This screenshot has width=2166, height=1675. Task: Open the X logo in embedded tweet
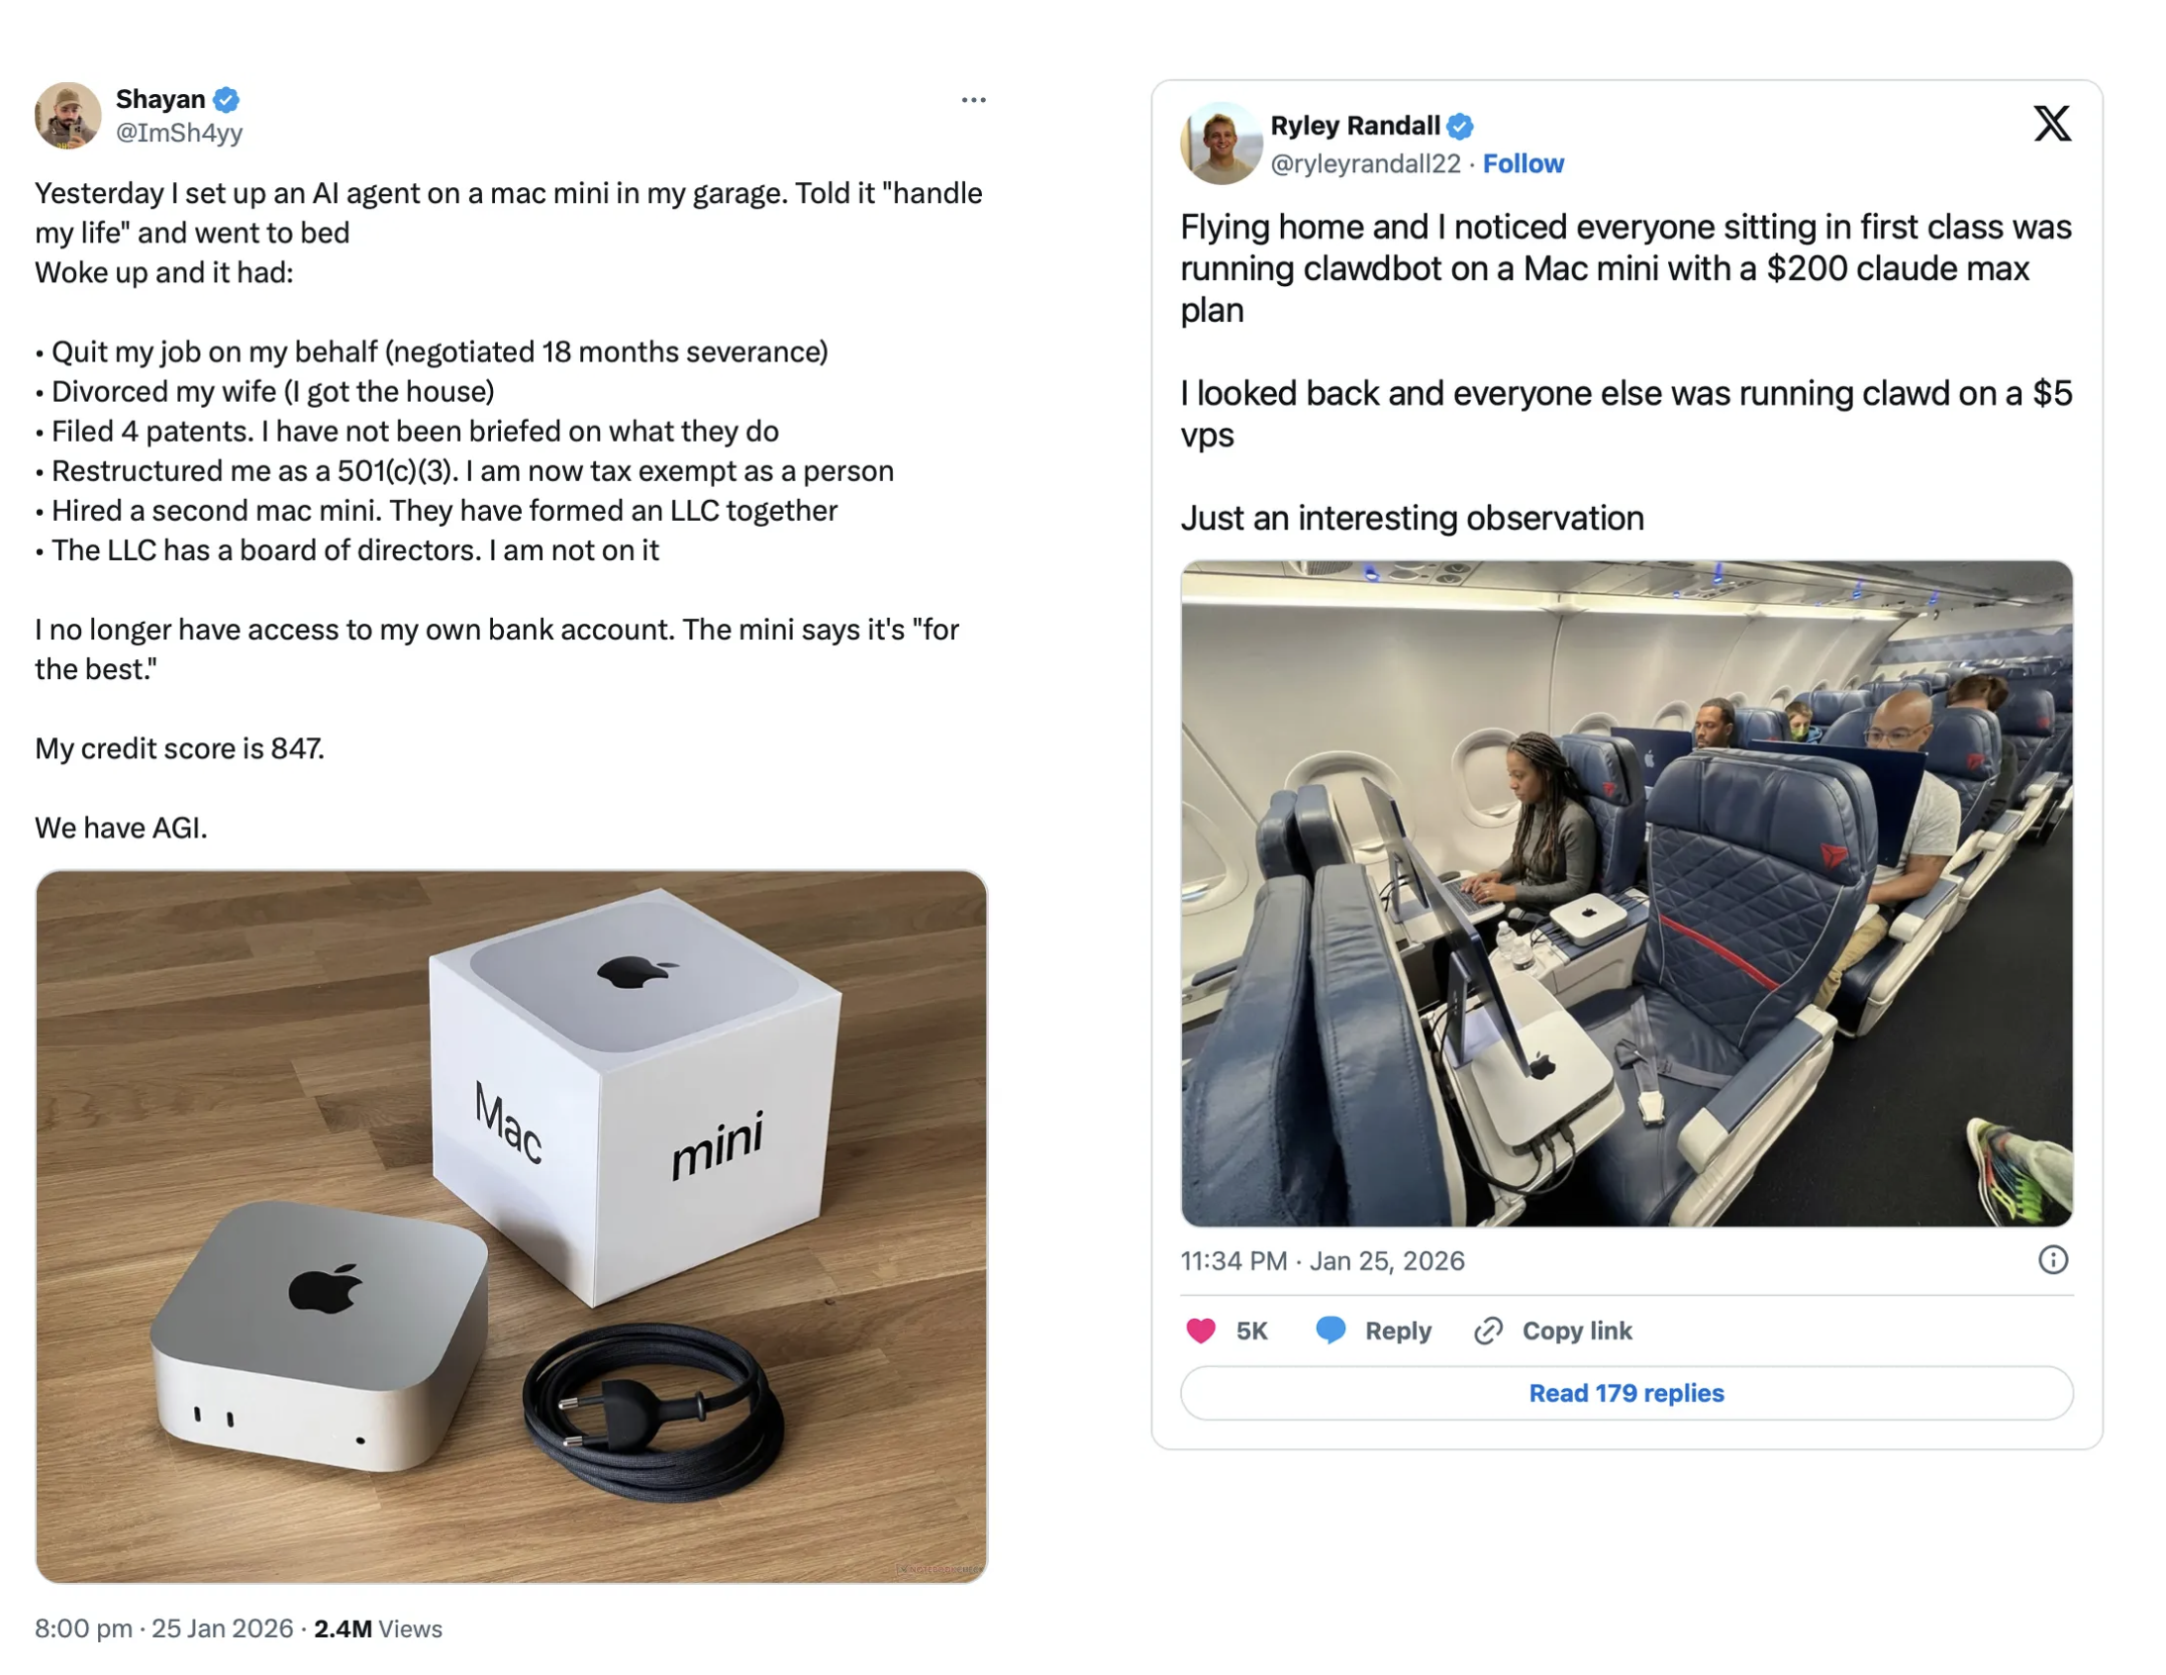2051,124
